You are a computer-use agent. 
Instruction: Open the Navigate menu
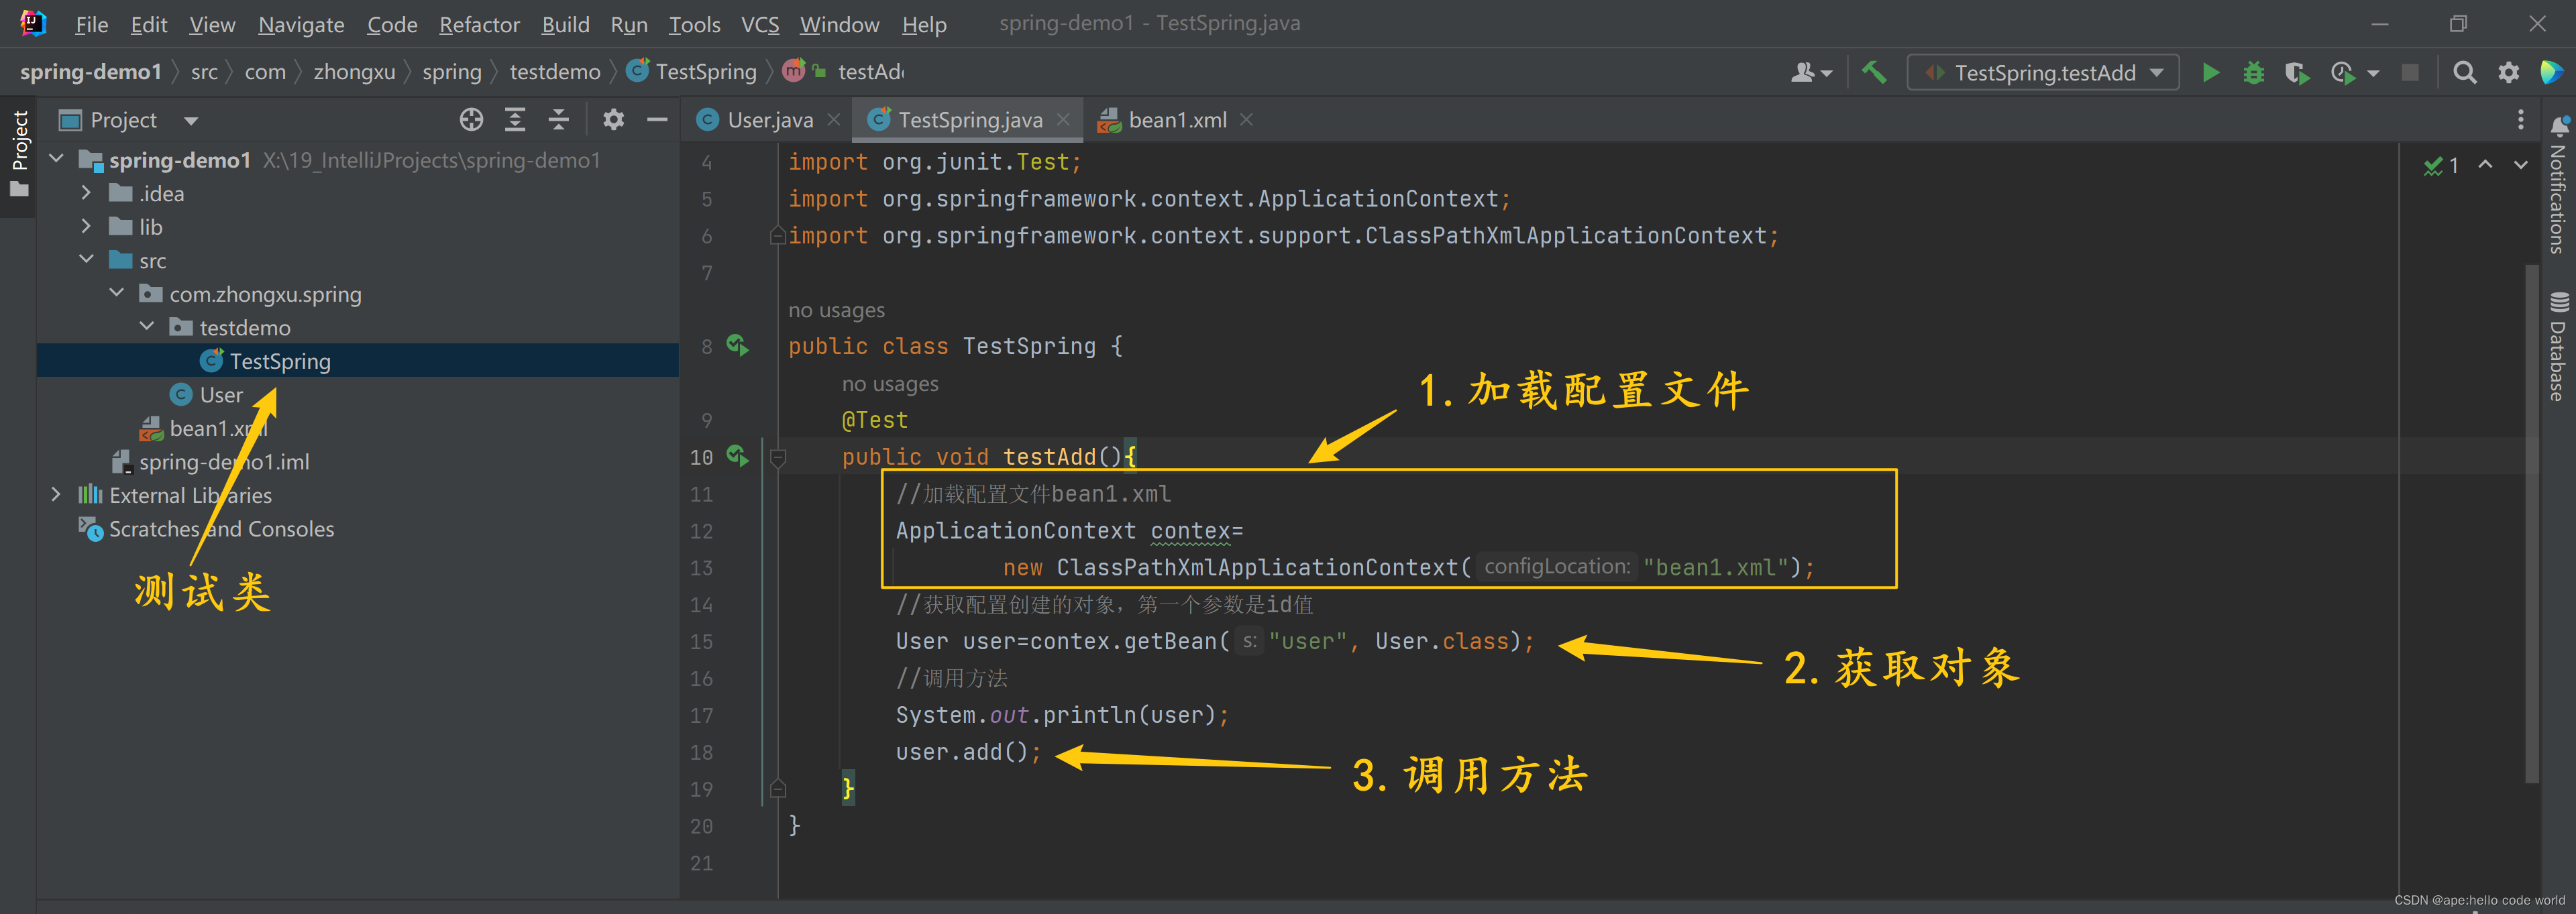(x=301, y=24)
